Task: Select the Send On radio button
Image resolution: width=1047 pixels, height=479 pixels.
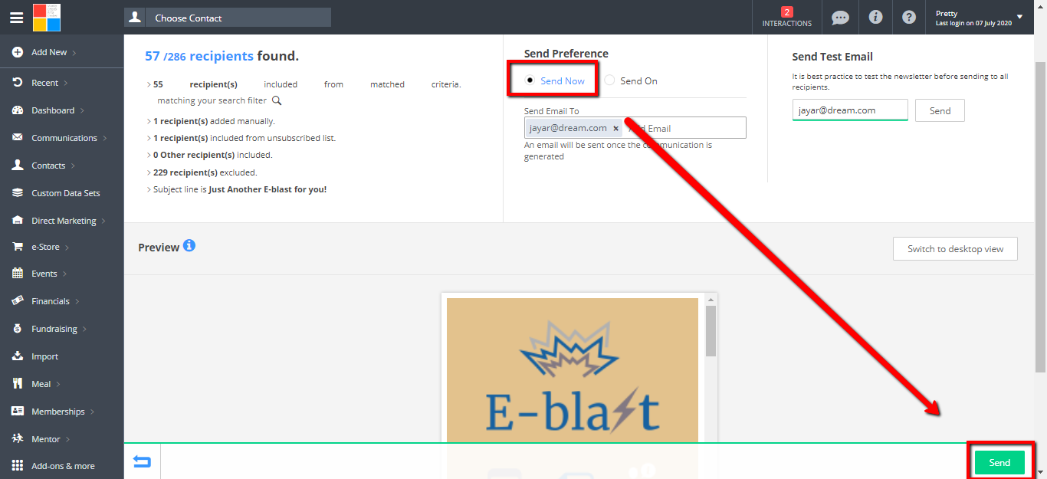Action: coord(609,80)
